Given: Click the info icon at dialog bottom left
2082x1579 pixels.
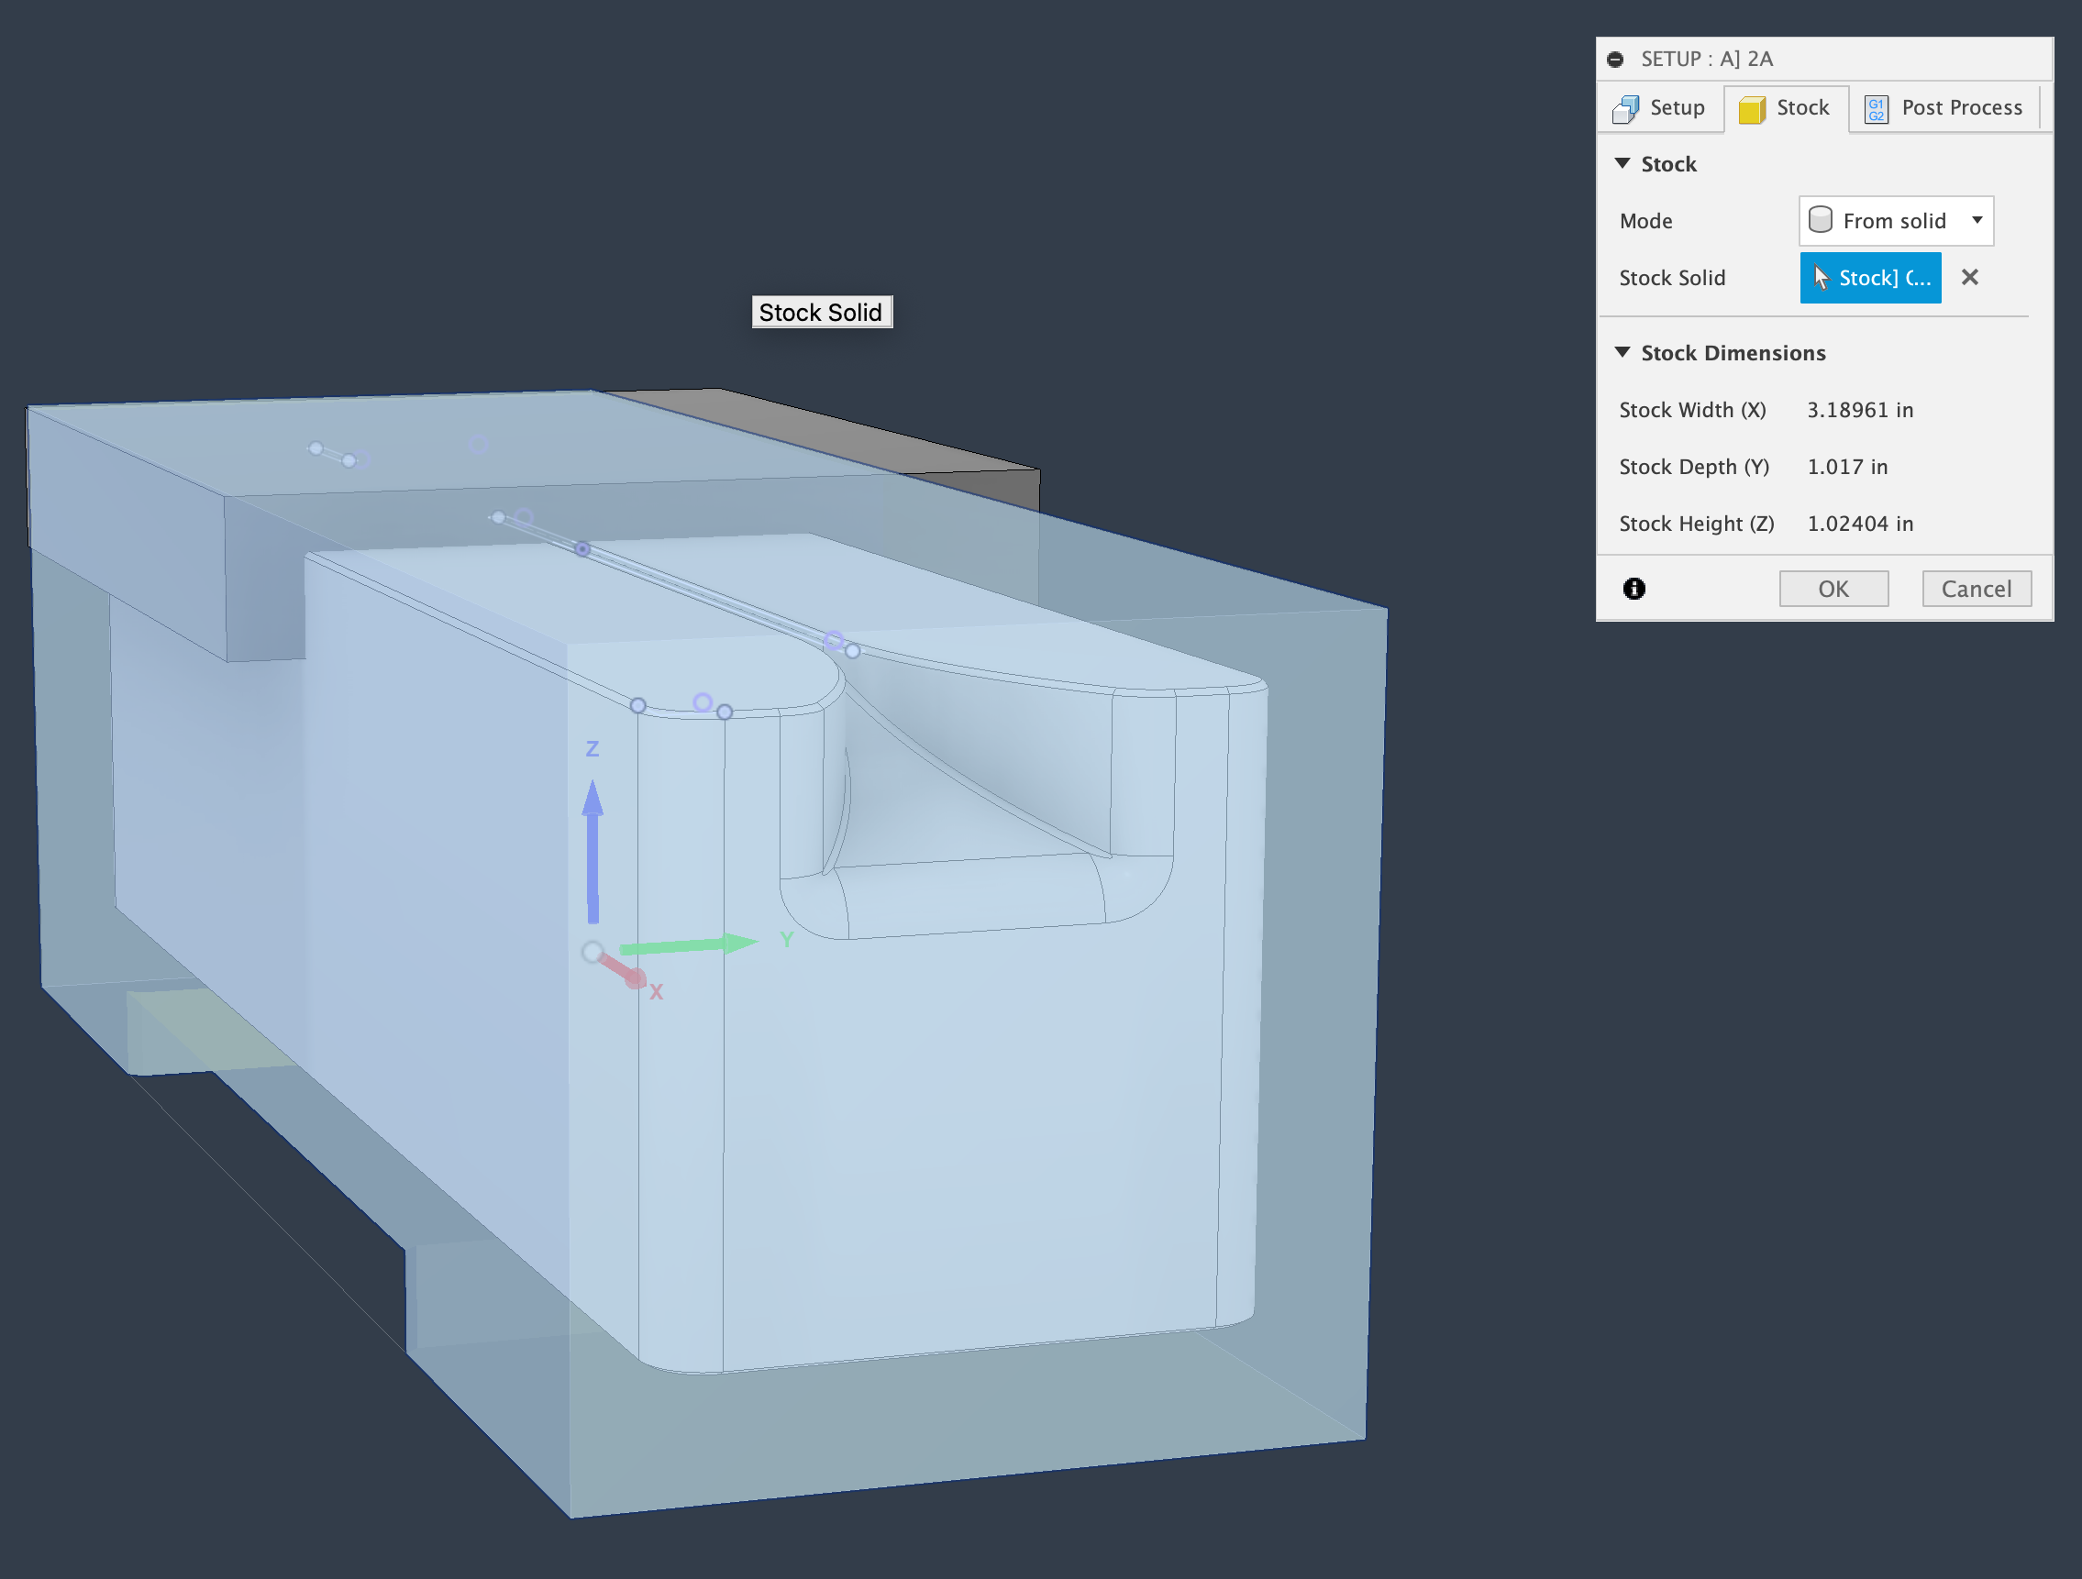Looking at the screenshot, I should click(x=1635, y=588).
